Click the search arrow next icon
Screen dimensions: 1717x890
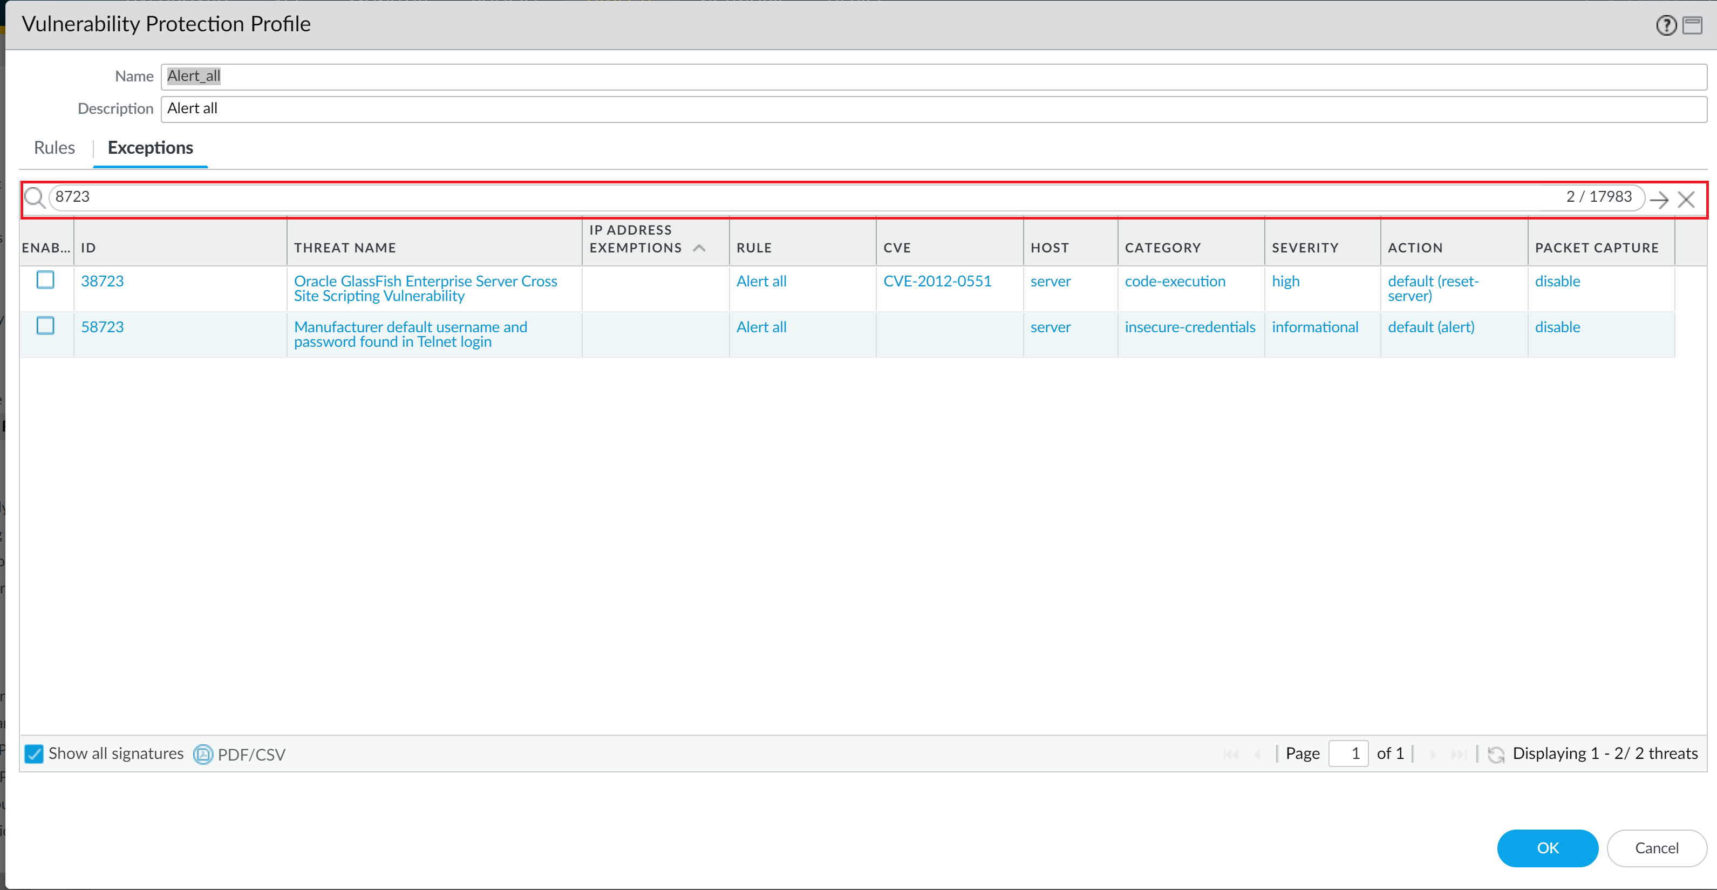1659,199
